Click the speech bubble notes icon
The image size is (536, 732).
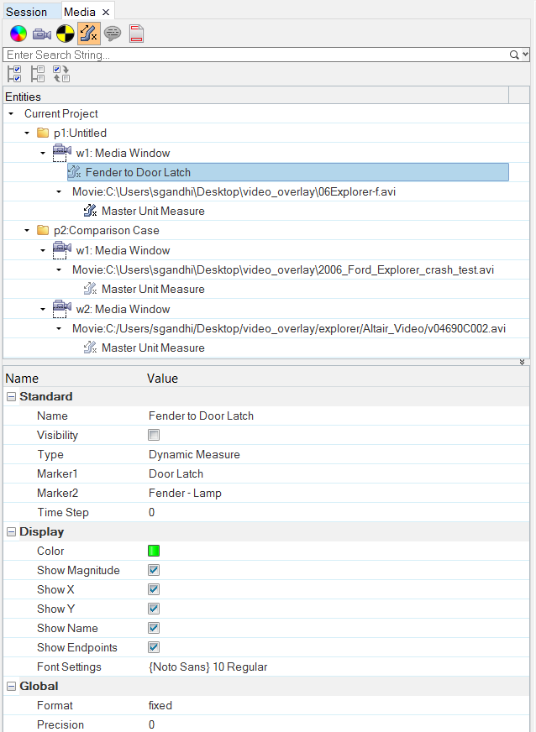click(112, 34)
